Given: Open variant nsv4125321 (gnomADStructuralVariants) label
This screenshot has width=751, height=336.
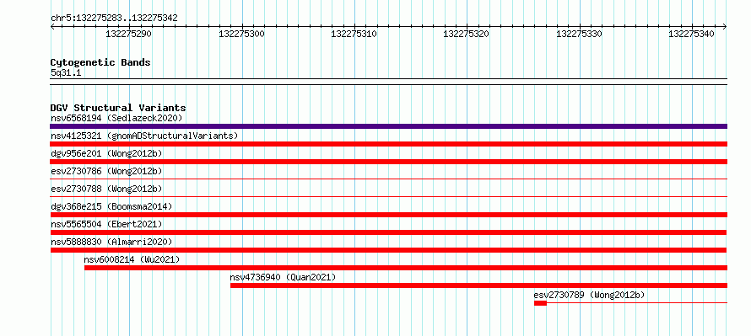Looking at the screenshot, I should point(144,136).
